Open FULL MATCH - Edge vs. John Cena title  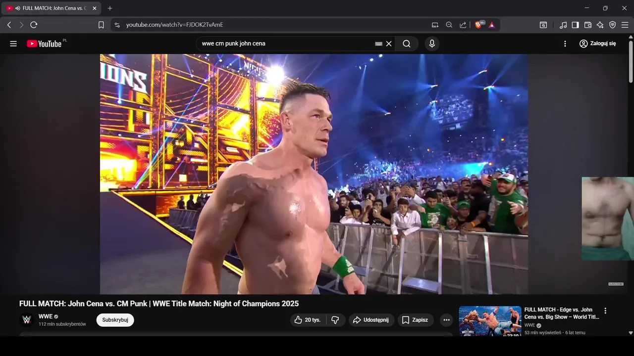562,313
